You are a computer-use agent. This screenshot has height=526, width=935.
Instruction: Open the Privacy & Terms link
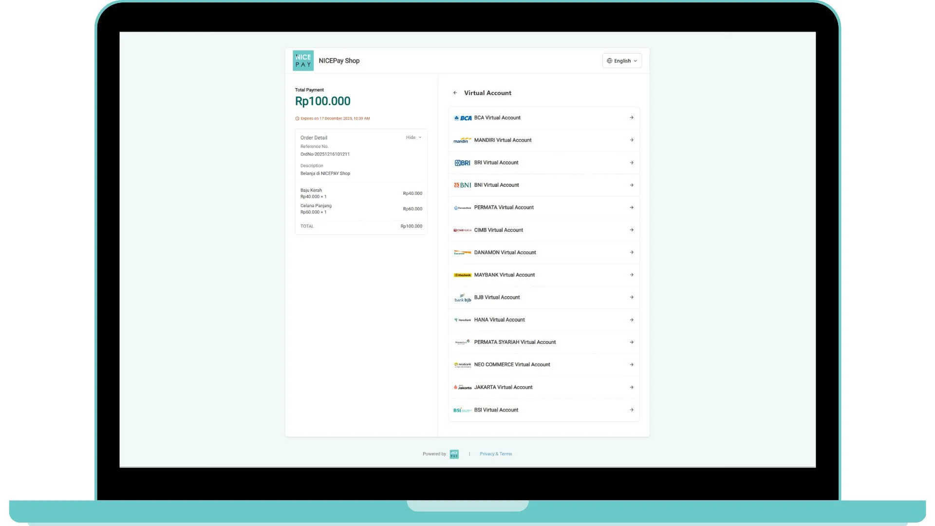point(496,454)
